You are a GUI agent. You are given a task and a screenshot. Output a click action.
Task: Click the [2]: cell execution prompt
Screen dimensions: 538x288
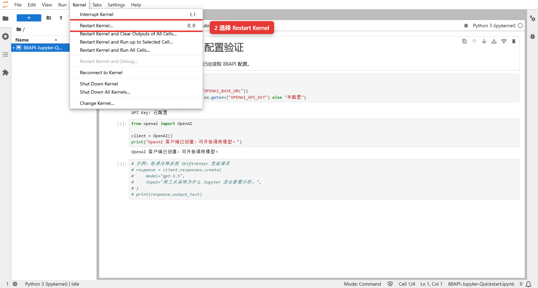(122, 124)
